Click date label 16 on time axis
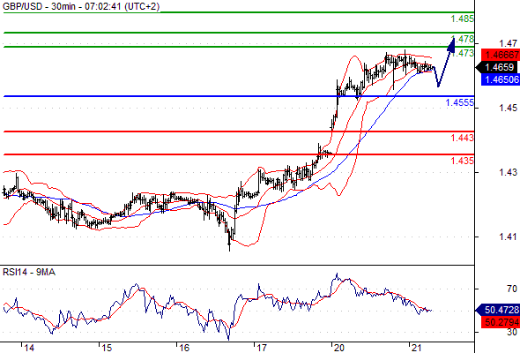This screenshot has width=520, height=353. tap(184, 348)
